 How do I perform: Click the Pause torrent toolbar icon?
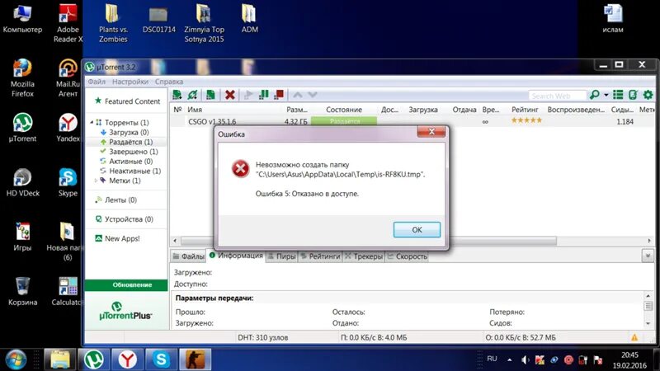pos(263,95)
